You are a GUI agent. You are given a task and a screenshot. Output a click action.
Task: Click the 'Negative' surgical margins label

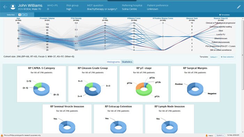point(212,94)
